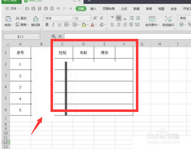Open the 文件 menu dropdown arrow
191x149 pixels.
(19, 9)
